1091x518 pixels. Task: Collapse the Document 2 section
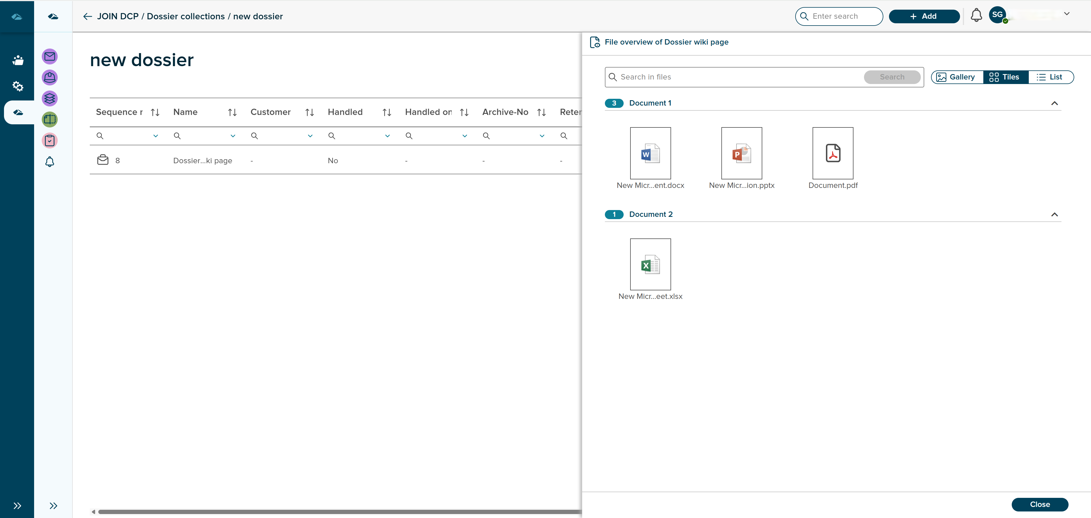pyautogui.click(x=1054, y=215)
